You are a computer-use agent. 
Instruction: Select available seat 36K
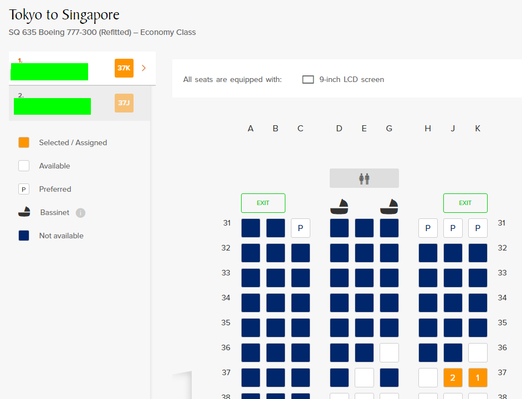[x=478, y=352]
